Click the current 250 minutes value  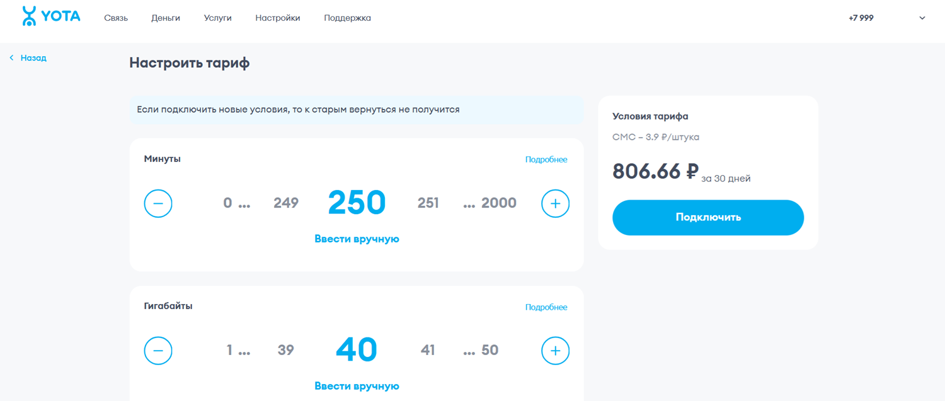click(357, 203)
